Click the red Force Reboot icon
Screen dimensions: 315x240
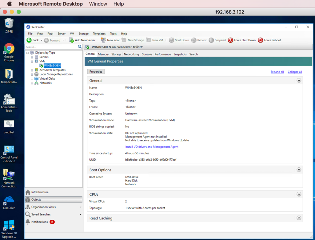[260, 40]
